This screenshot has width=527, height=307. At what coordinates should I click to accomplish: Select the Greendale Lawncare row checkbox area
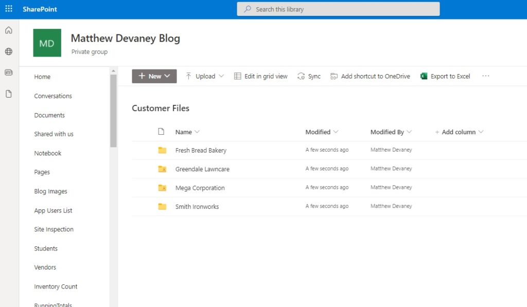[146, 169]
